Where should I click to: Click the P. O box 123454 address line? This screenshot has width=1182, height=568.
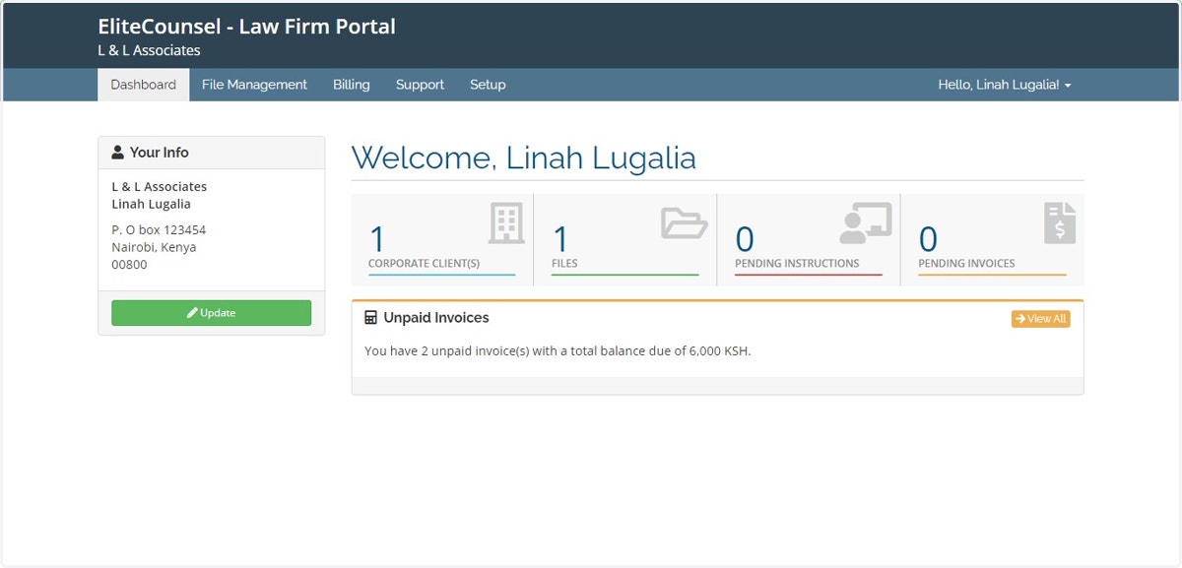click(x=159, y=229)
